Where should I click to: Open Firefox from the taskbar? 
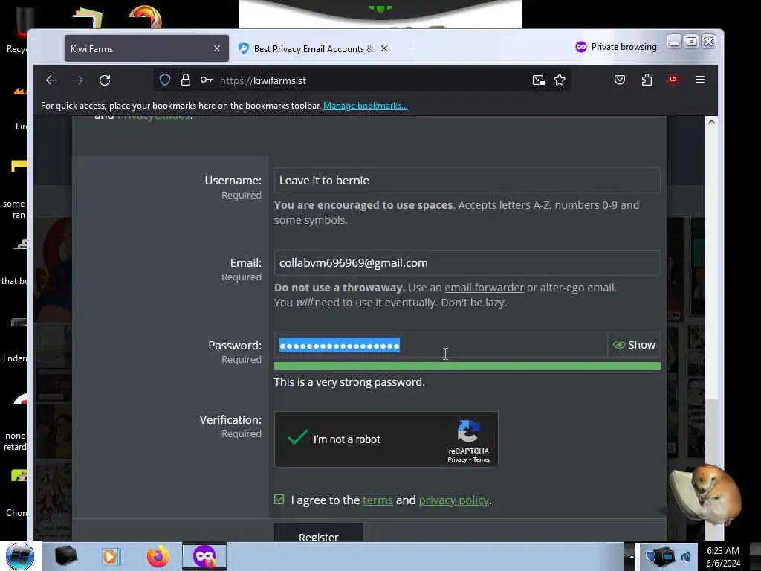click(158, 556)
